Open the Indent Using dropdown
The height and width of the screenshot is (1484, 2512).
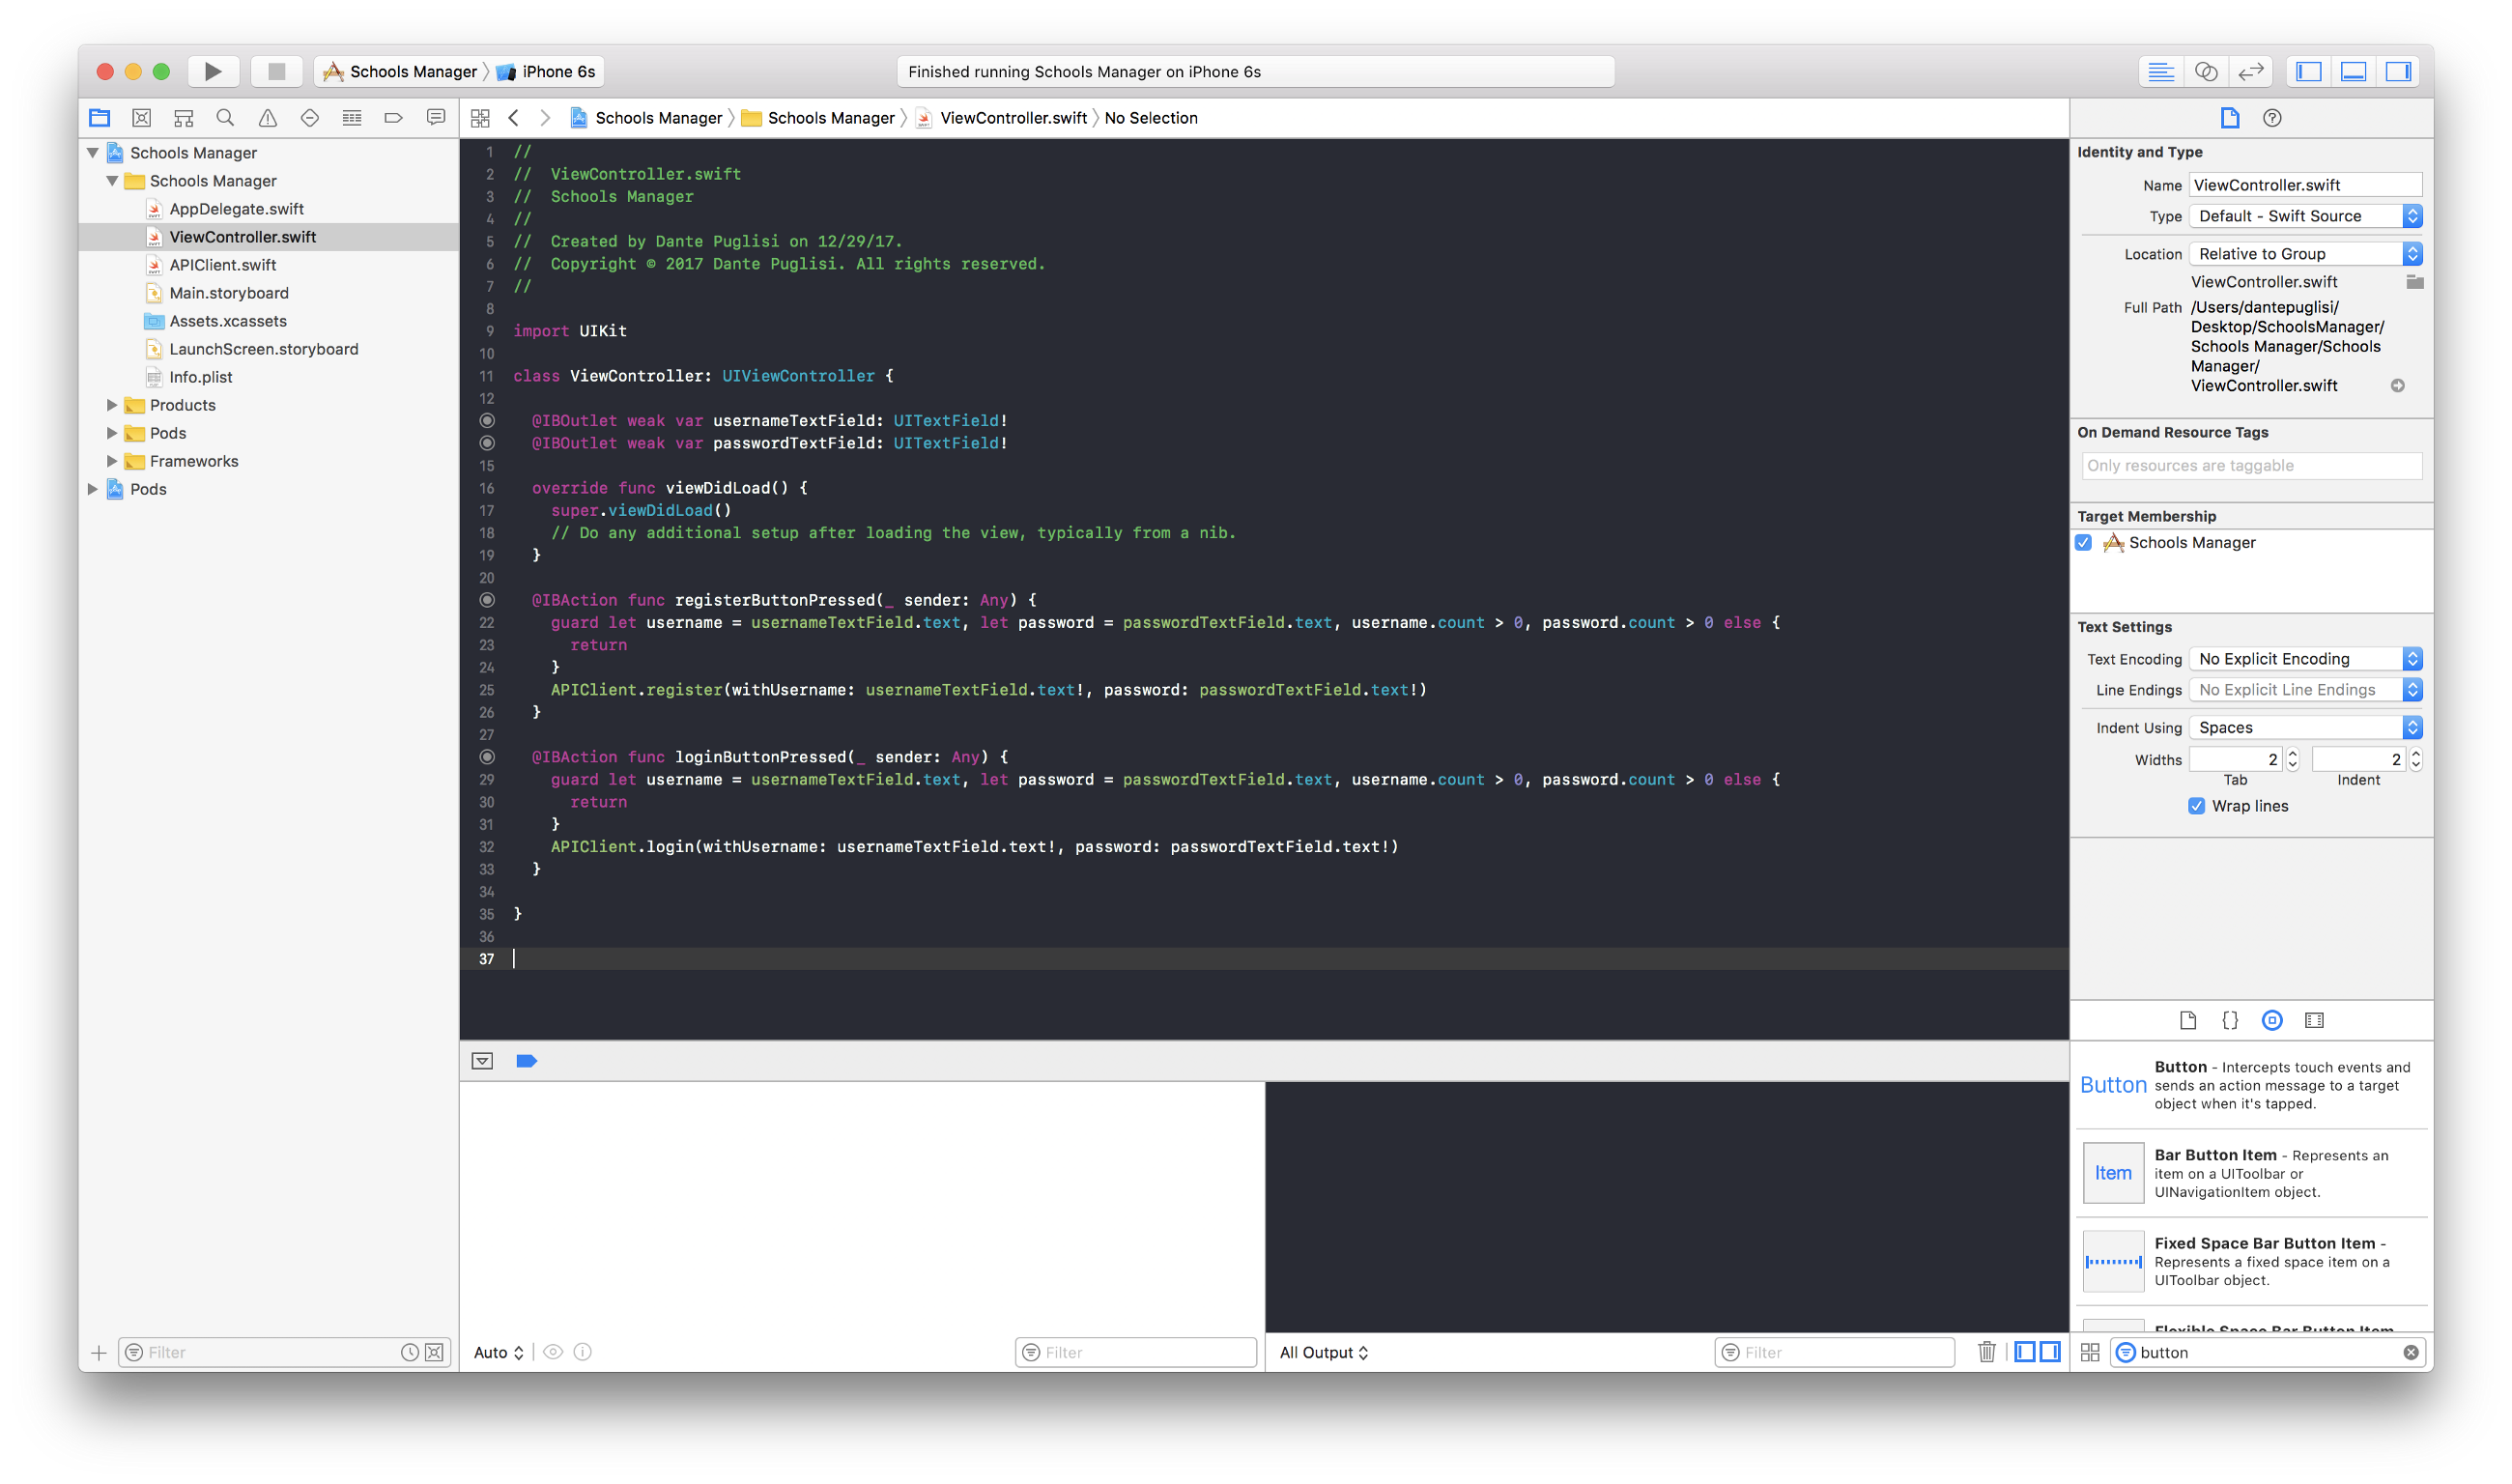click(2305, 728)
